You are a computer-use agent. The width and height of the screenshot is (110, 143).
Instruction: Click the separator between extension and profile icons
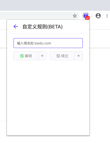pyautogui.click(x=92, y=16)
